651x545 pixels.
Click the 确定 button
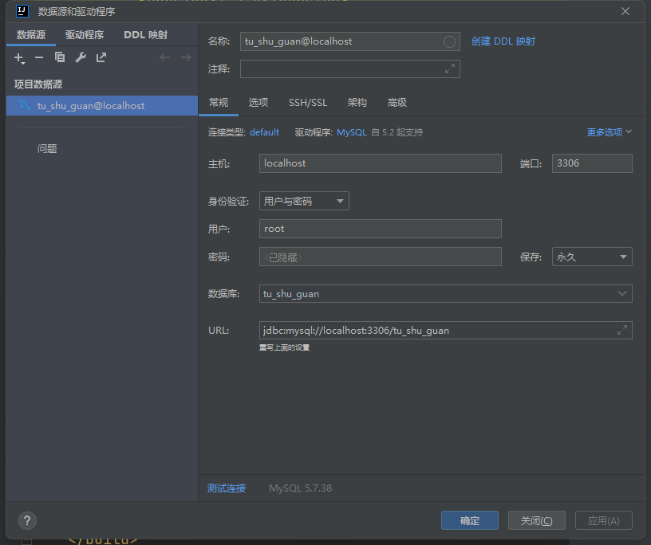(470, 520)
